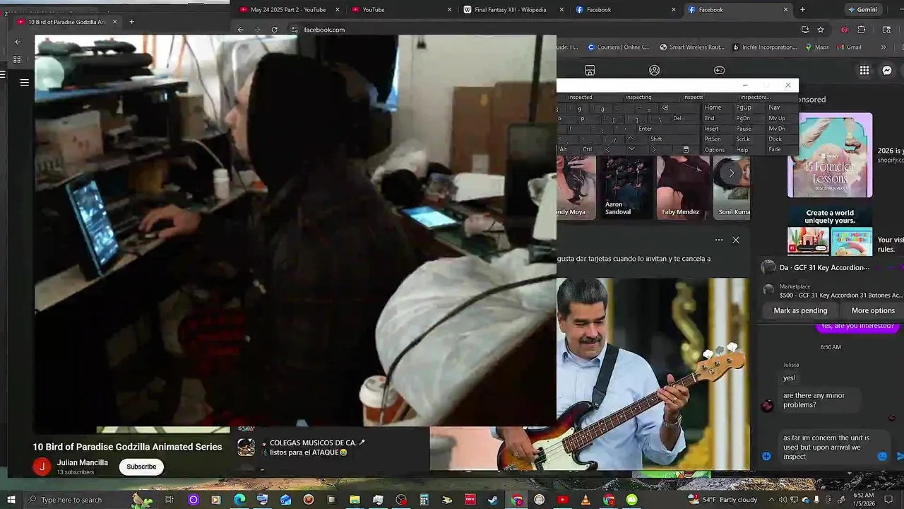Expand the hidden tray icons chevron
This screenshot has width=904, height=509.
pyautogui.click(x=773, y=500)
